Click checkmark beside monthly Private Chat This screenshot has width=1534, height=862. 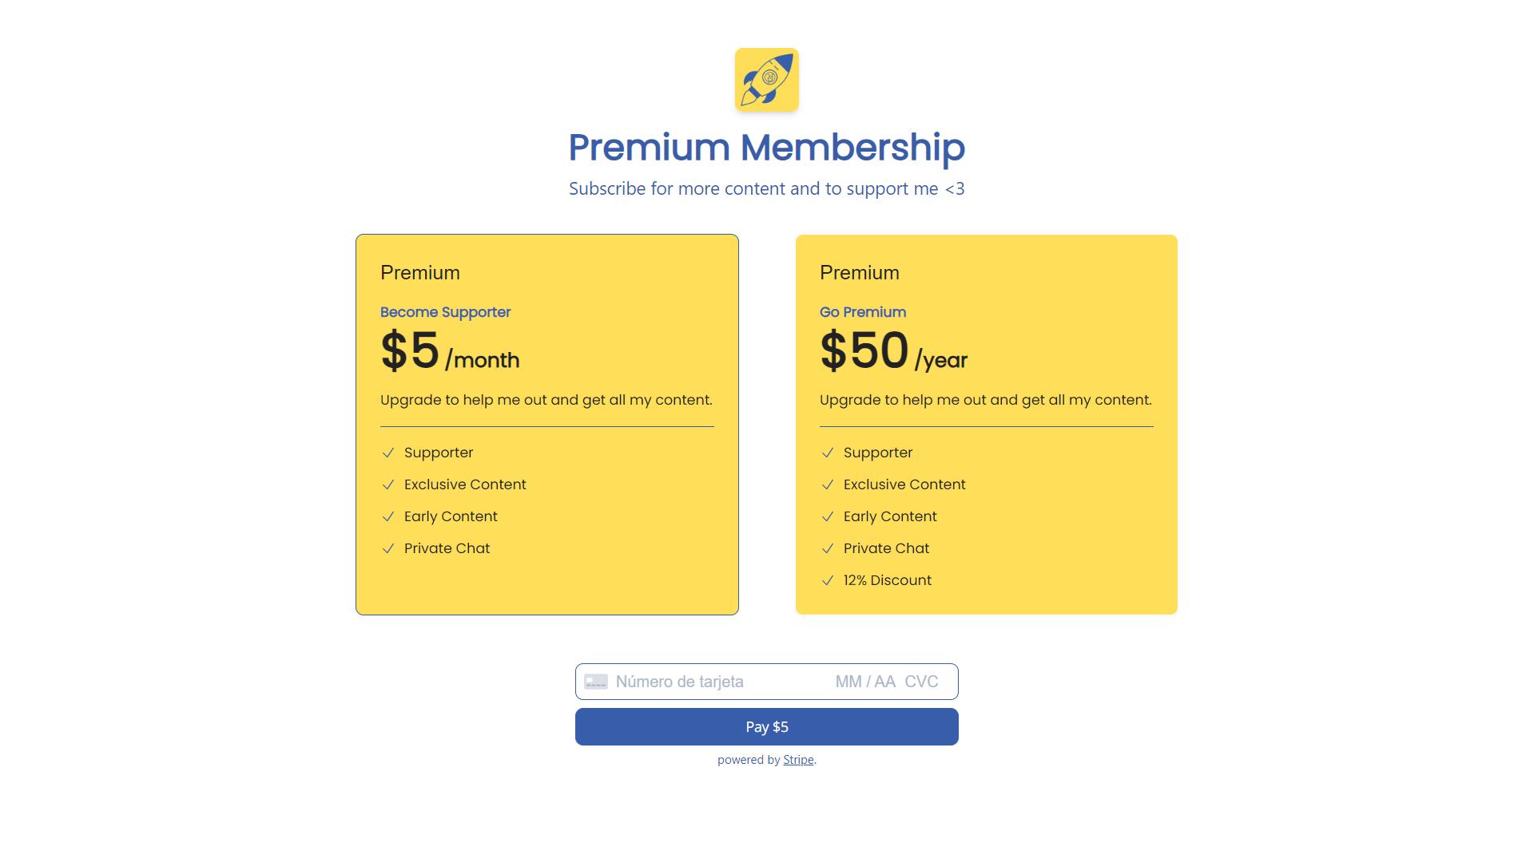coord(388,548)
